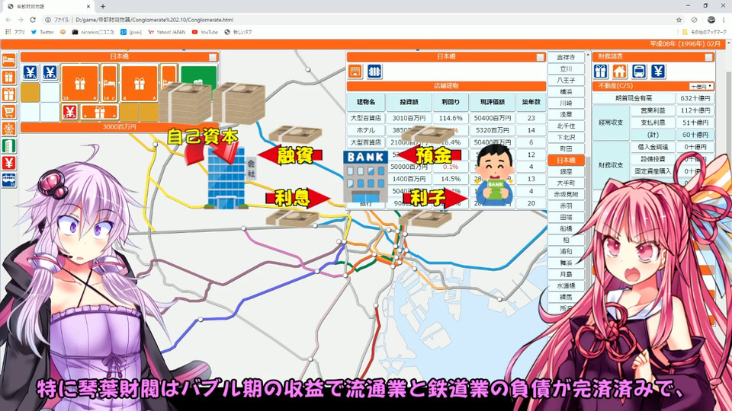Click the 利回り column header

point(451,101)
